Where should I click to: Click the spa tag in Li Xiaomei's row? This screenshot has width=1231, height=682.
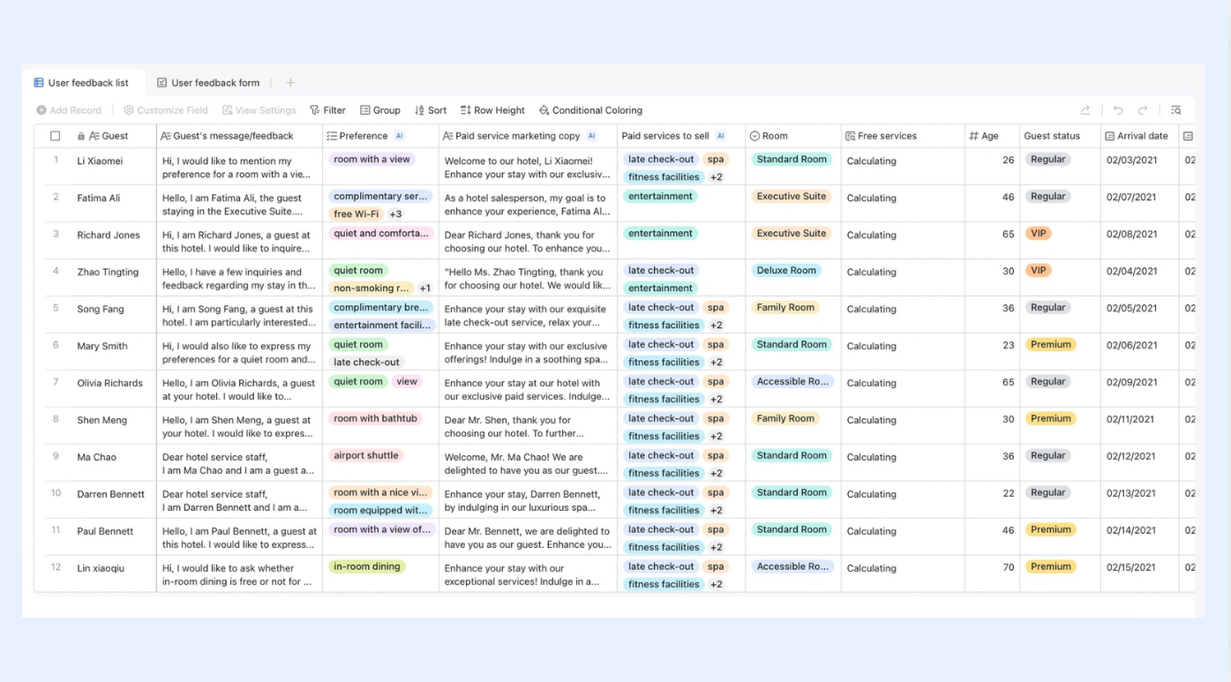[x=716, y=160]
